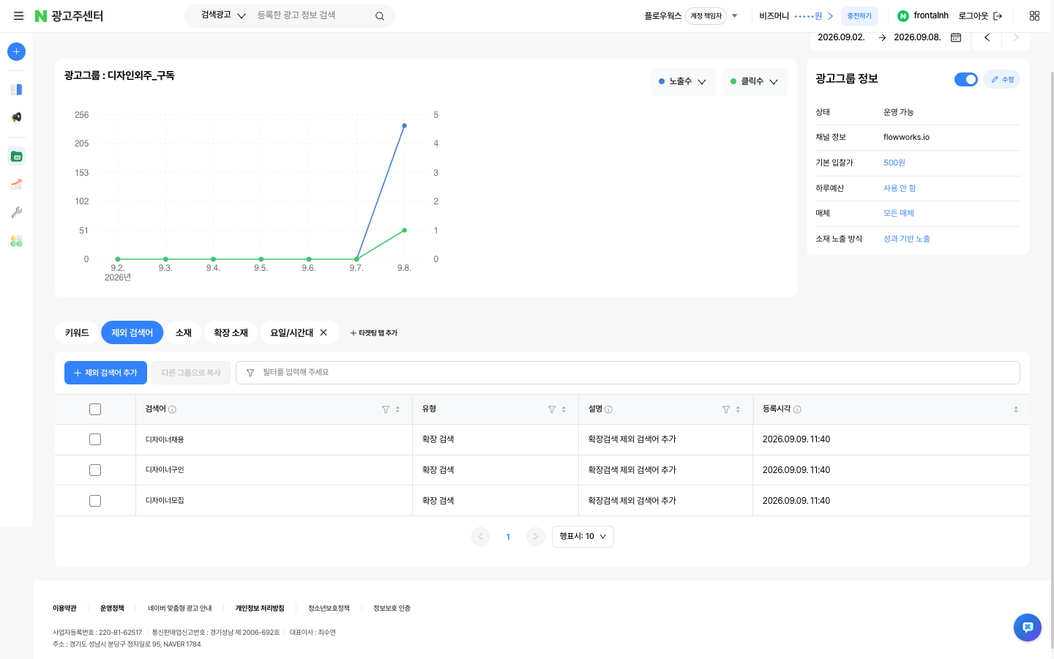
Task: Expand the 검색광고 dropdown
Action: click(x=223, y=15)
